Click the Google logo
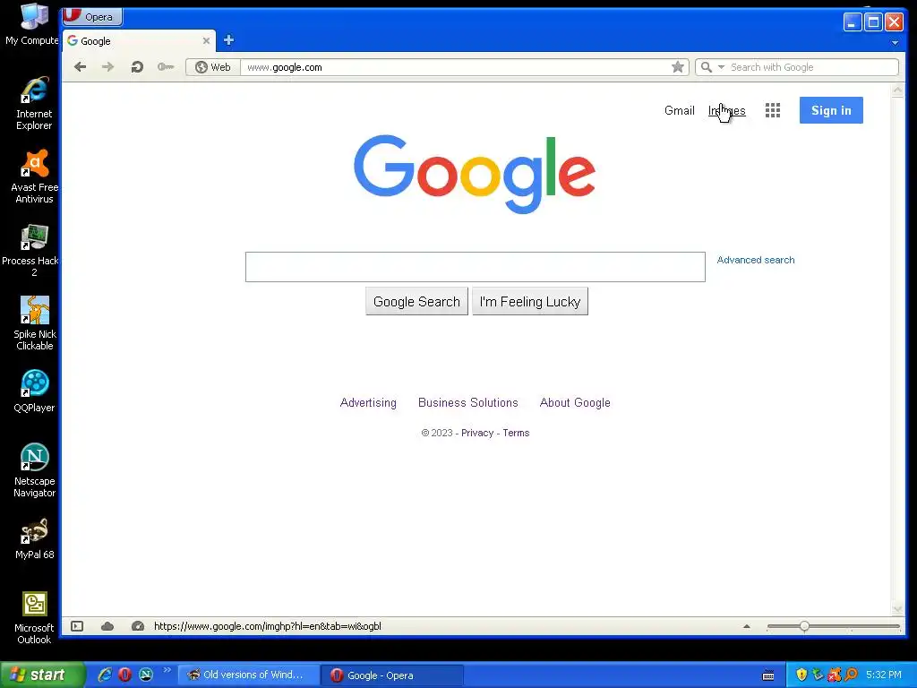Image resolution: width=917 pixels, height=688 pixels. [475, 174]
